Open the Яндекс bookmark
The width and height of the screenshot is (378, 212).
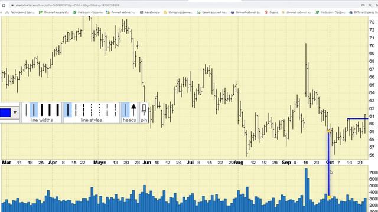tap(272, 12)
